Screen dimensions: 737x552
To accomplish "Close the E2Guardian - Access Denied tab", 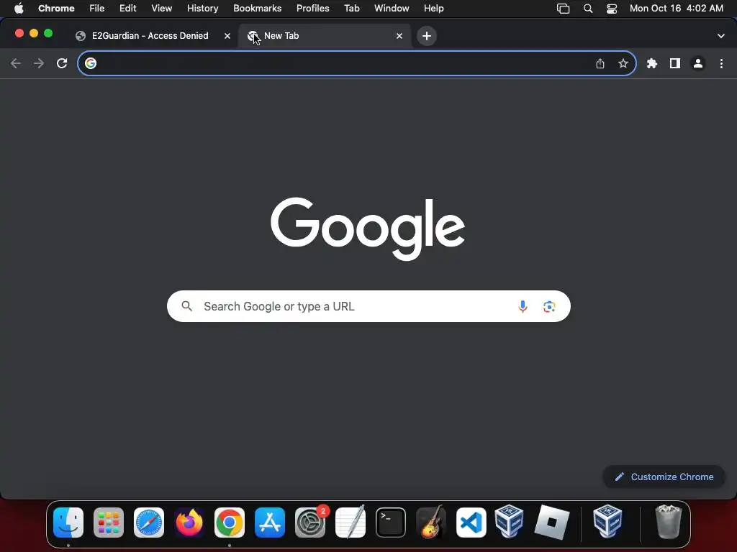I will point(227,36).
